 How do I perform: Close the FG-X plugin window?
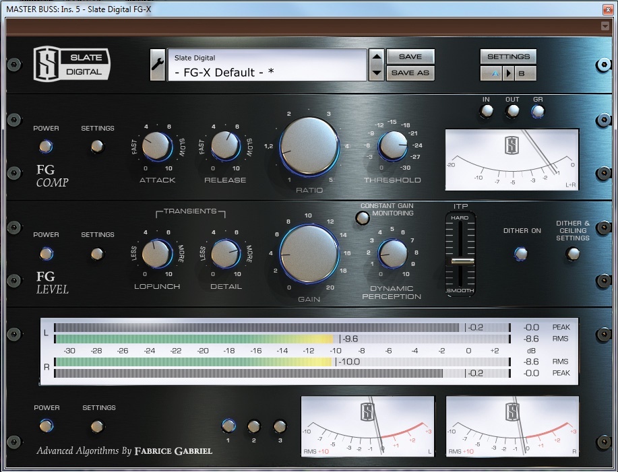[607, 9]
